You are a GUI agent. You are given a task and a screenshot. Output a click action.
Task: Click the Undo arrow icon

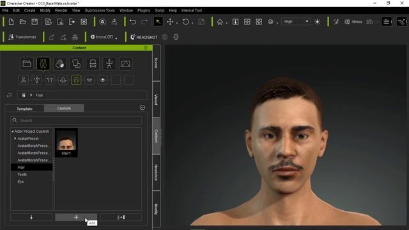[133, 22]
